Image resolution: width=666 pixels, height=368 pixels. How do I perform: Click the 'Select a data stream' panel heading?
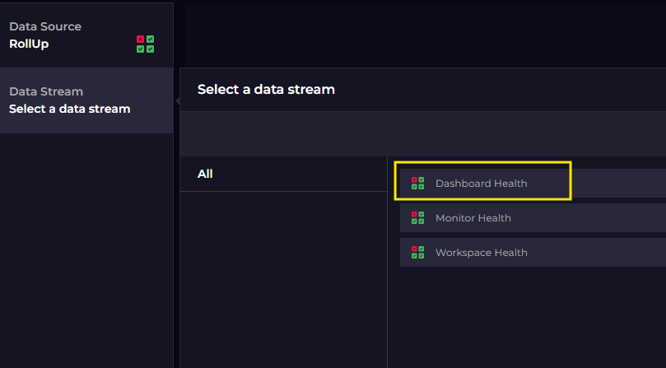(x=266, y=89)
